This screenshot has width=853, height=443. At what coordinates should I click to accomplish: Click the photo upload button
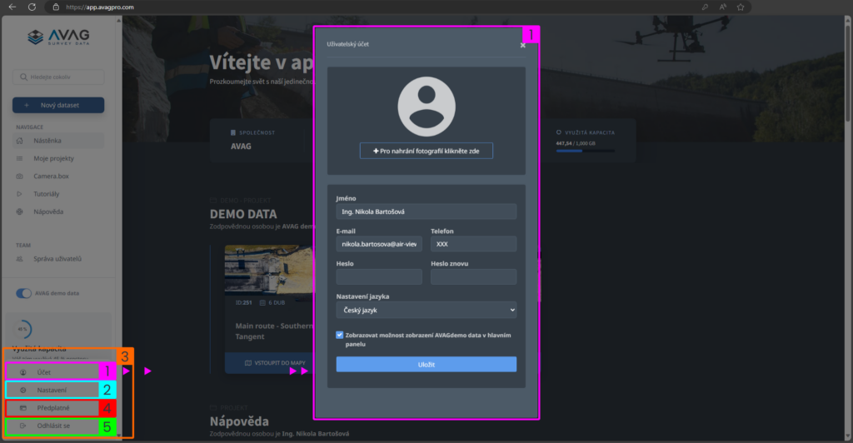click(x=426, y=151)
